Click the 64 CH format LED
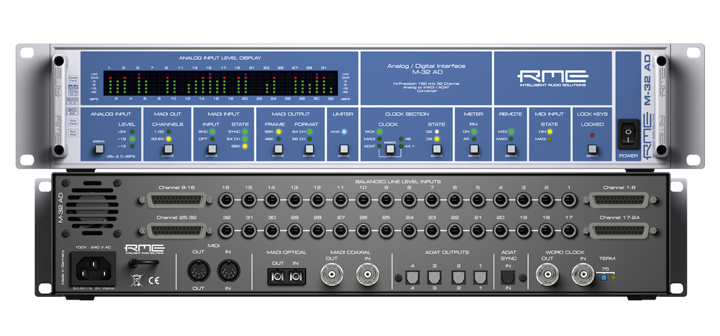 (x=310, y=131)
